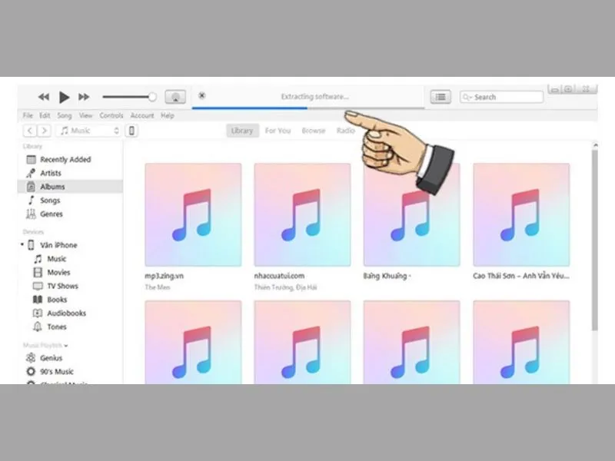Click the mp3.zing.vn album title
This screenshot has width=615, height=461.
(164, 276)
